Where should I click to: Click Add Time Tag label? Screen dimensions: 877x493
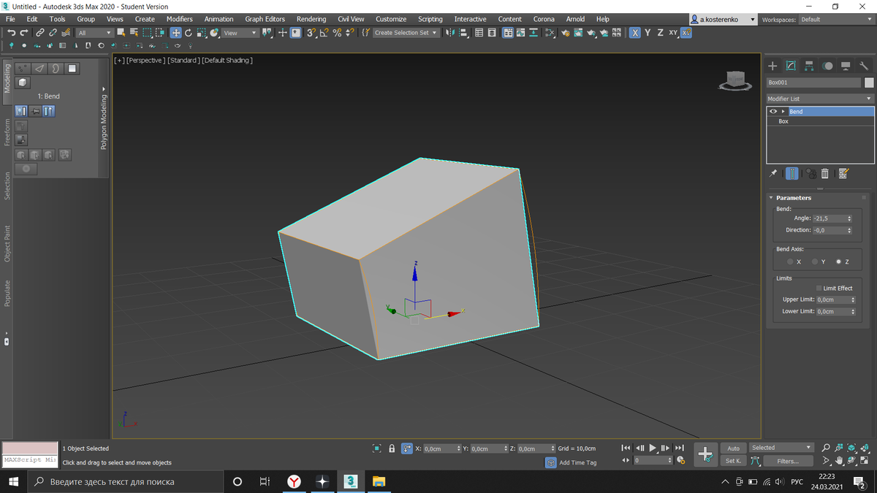[x=577, y=462]
